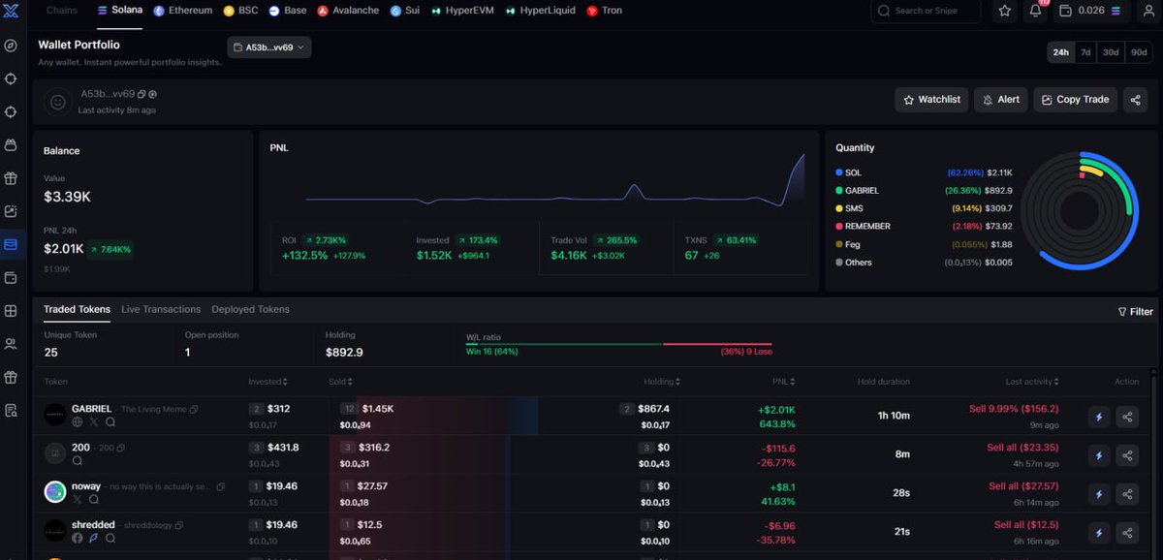Sort by Sold column
Viewport: 1163px width, 560px height.
point(340,382)
